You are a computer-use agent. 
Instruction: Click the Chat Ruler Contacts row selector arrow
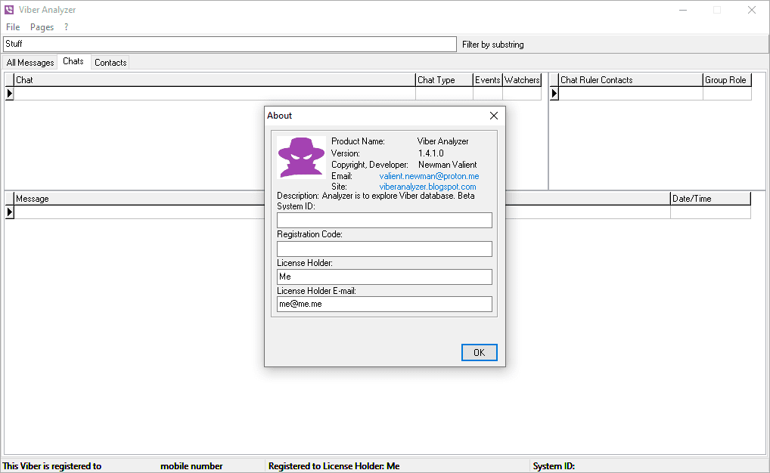(553, 93)
